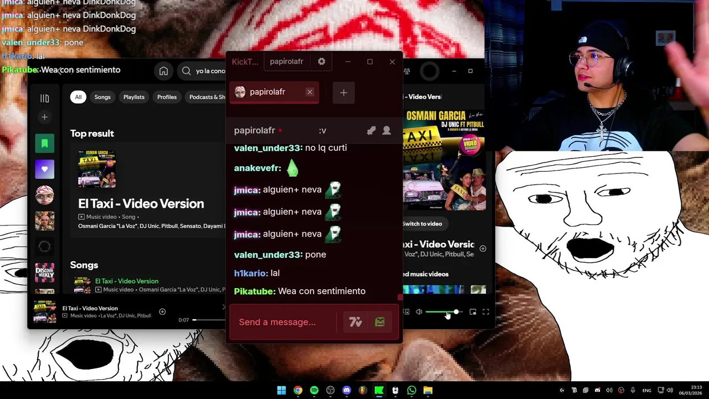Viewport: 709px width, 399px height.
Task: Open Spotify Home via the house icon
Action: (163, 71)
